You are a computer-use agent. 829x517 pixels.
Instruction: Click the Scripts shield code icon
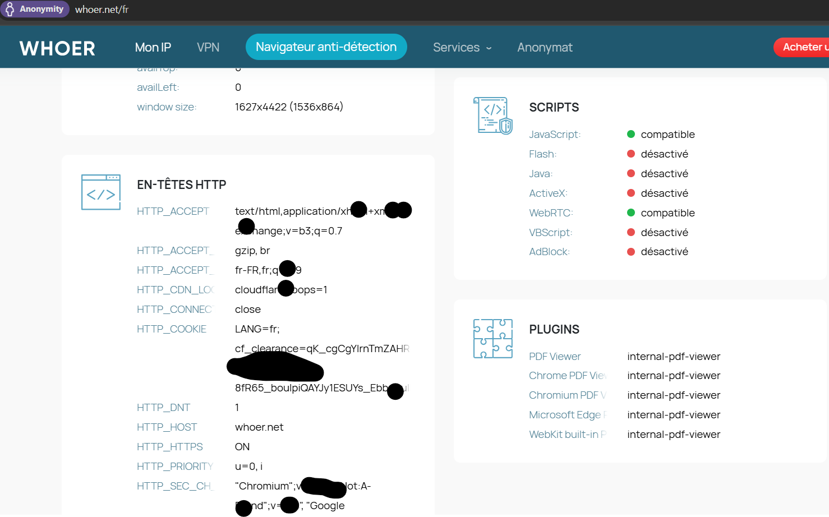[x=492, y=116]
